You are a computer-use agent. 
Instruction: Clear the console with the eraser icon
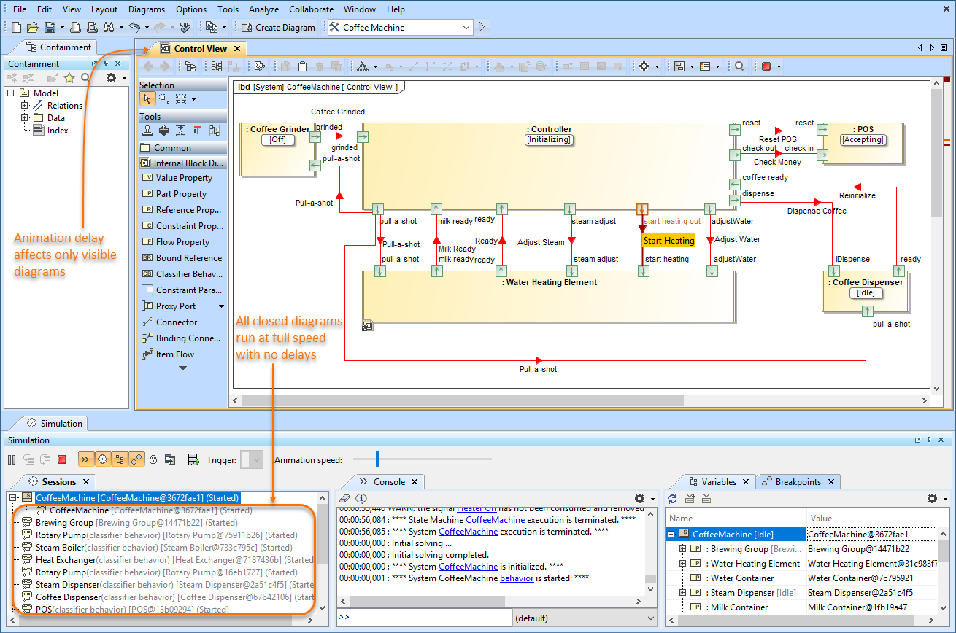tap(345, 499)
